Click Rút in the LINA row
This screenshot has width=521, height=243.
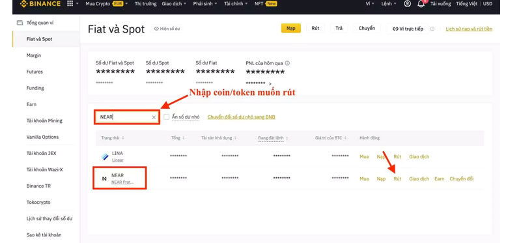coord(397,156)
